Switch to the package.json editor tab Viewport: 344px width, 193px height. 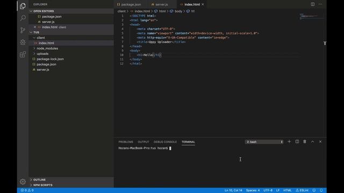(x=131, y=4)
